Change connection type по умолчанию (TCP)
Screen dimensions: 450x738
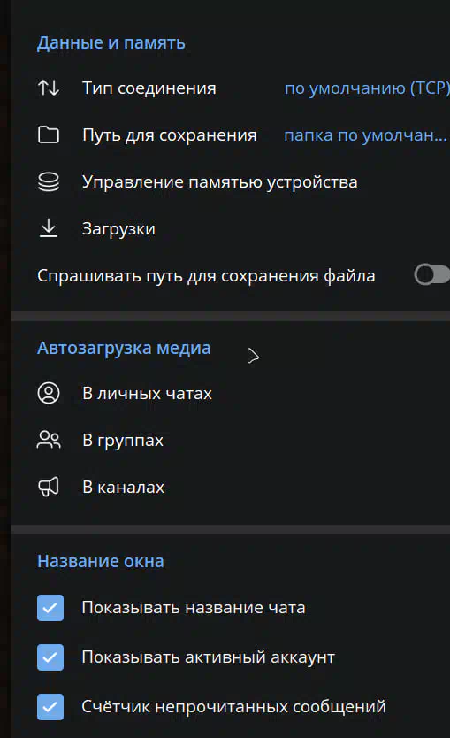367,88
